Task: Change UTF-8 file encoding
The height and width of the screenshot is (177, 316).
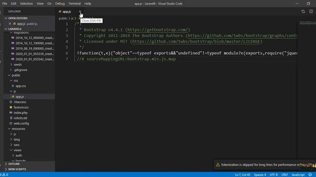Action: pos(274,175)
